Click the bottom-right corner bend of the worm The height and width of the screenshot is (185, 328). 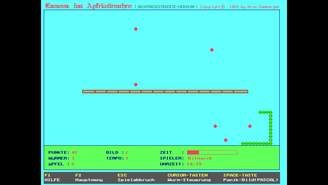(271, 144)
